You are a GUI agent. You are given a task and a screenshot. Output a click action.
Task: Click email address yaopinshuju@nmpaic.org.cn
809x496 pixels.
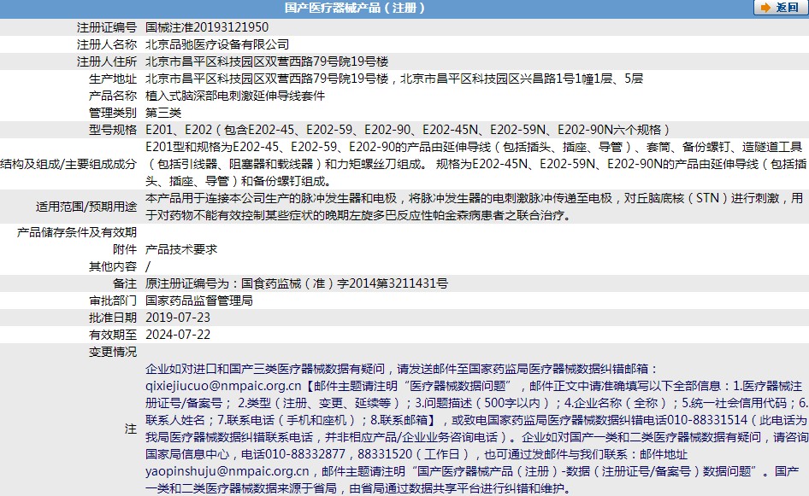coord(227,471)
